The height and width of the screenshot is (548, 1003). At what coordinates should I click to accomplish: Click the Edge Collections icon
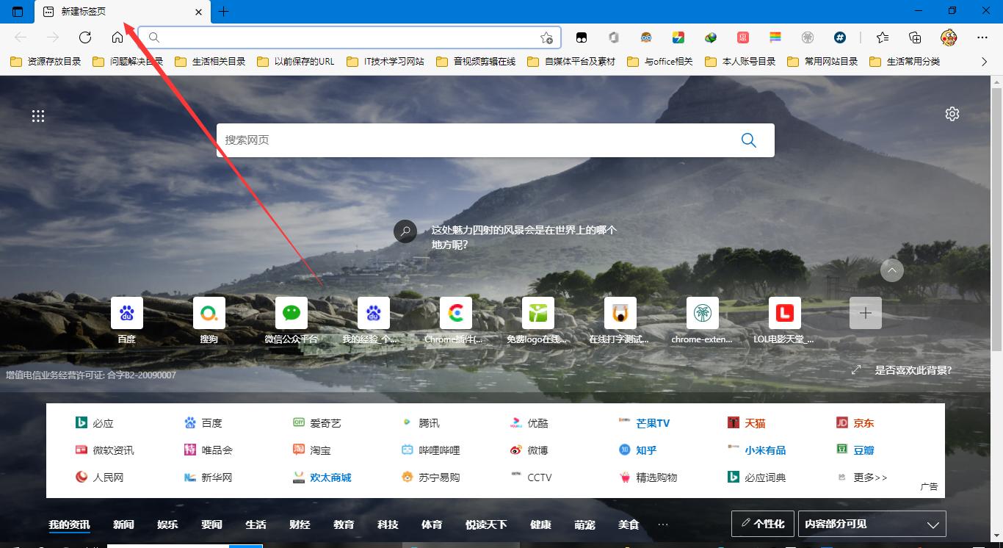(x=915, y=37)
